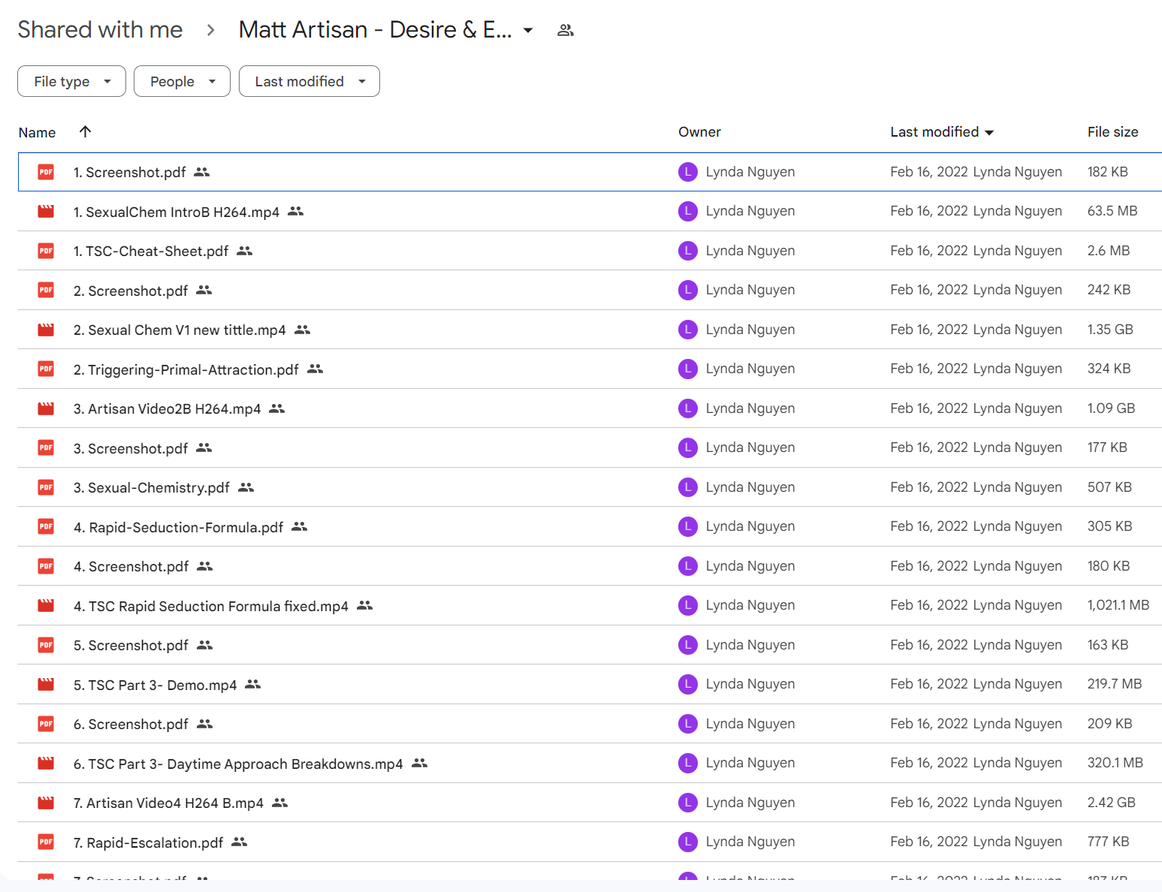
Task: Click PDF icon of 6. Screenshot.pdf
Action: click(x=46, y=724)
